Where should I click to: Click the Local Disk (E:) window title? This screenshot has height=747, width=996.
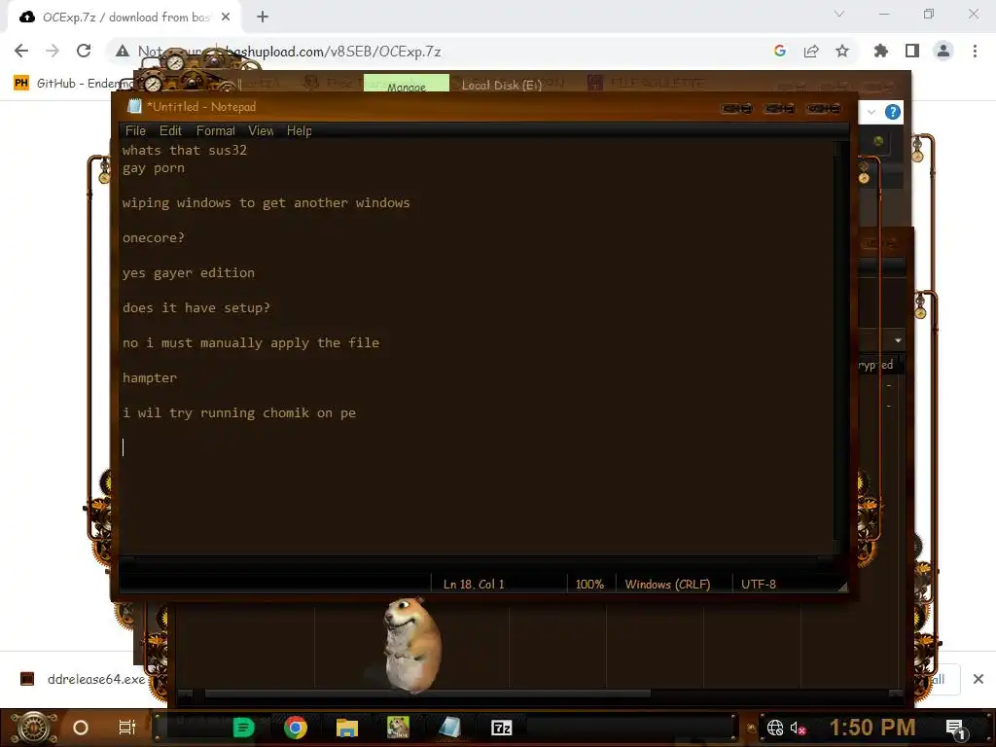[x=501, y=85]
